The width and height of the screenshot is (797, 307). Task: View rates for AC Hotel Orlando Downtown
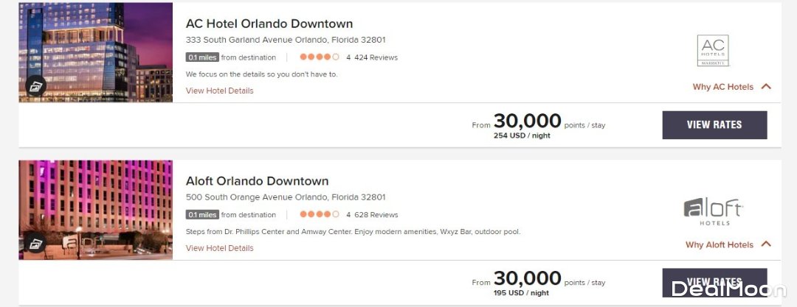(x=714, y=125)
